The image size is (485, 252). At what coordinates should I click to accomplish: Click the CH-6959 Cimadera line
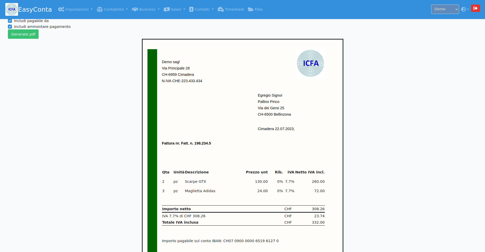[178, 75]
